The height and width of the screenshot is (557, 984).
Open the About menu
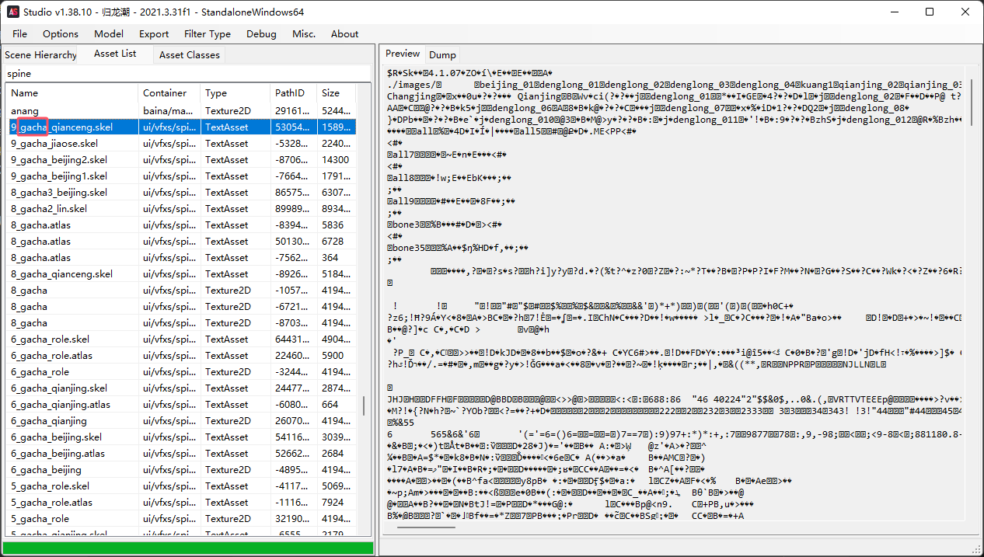pos(344,33)
